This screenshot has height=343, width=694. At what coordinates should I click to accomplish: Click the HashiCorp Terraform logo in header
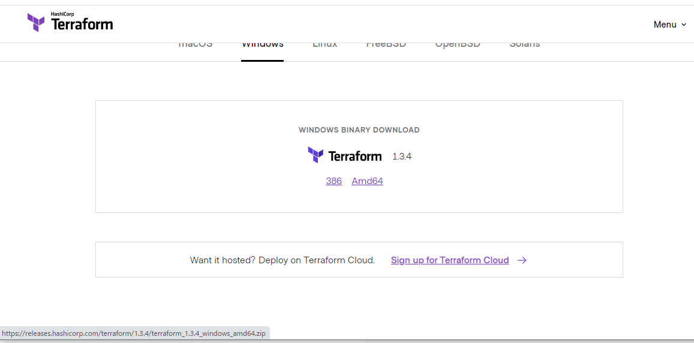[70, 22]
